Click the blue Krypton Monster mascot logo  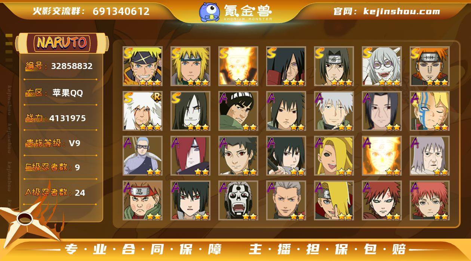[209, 12]
